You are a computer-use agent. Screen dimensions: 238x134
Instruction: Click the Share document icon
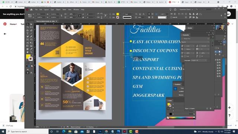click(x=175, y=10)
